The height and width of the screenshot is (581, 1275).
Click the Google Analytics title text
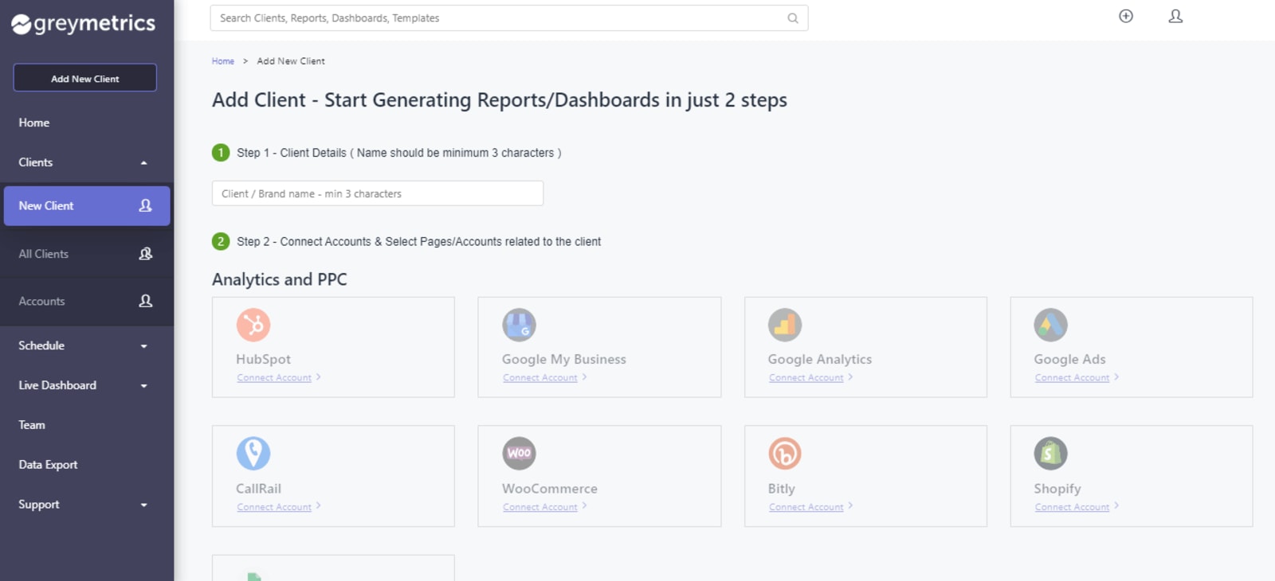point(820,359)
